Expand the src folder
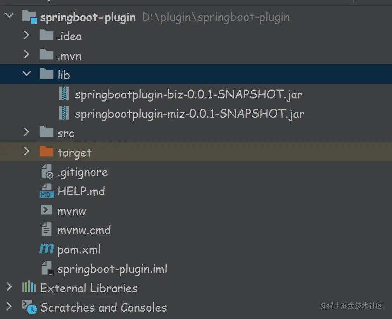Image resolution: width=392 pixels, height=319 pixels. point(26,133)
